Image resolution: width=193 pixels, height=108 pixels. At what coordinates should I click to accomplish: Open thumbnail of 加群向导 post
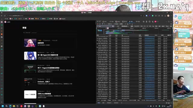(x=30, y=43)
